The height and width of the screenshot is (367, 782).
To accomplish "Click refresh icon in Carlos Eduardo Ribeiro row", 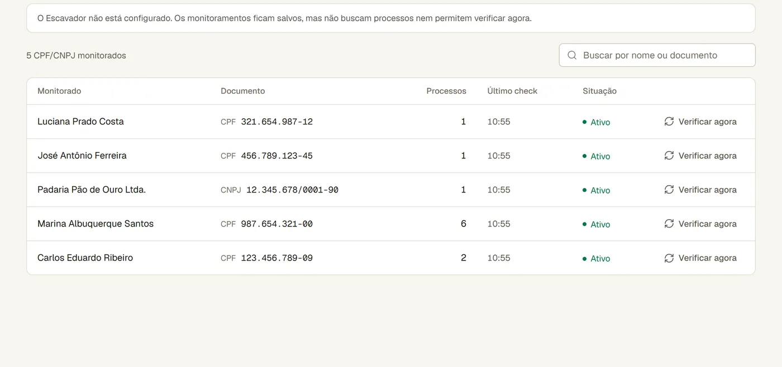I will click(x=669, y=258).
